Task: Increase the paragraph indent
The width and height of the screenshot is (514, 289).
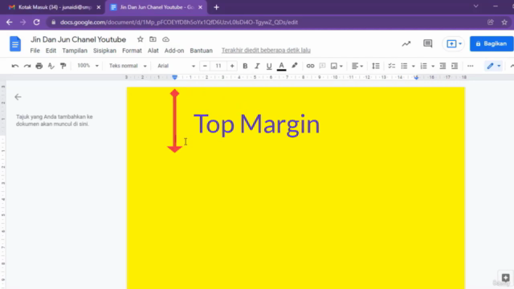Action: (455, 66)
